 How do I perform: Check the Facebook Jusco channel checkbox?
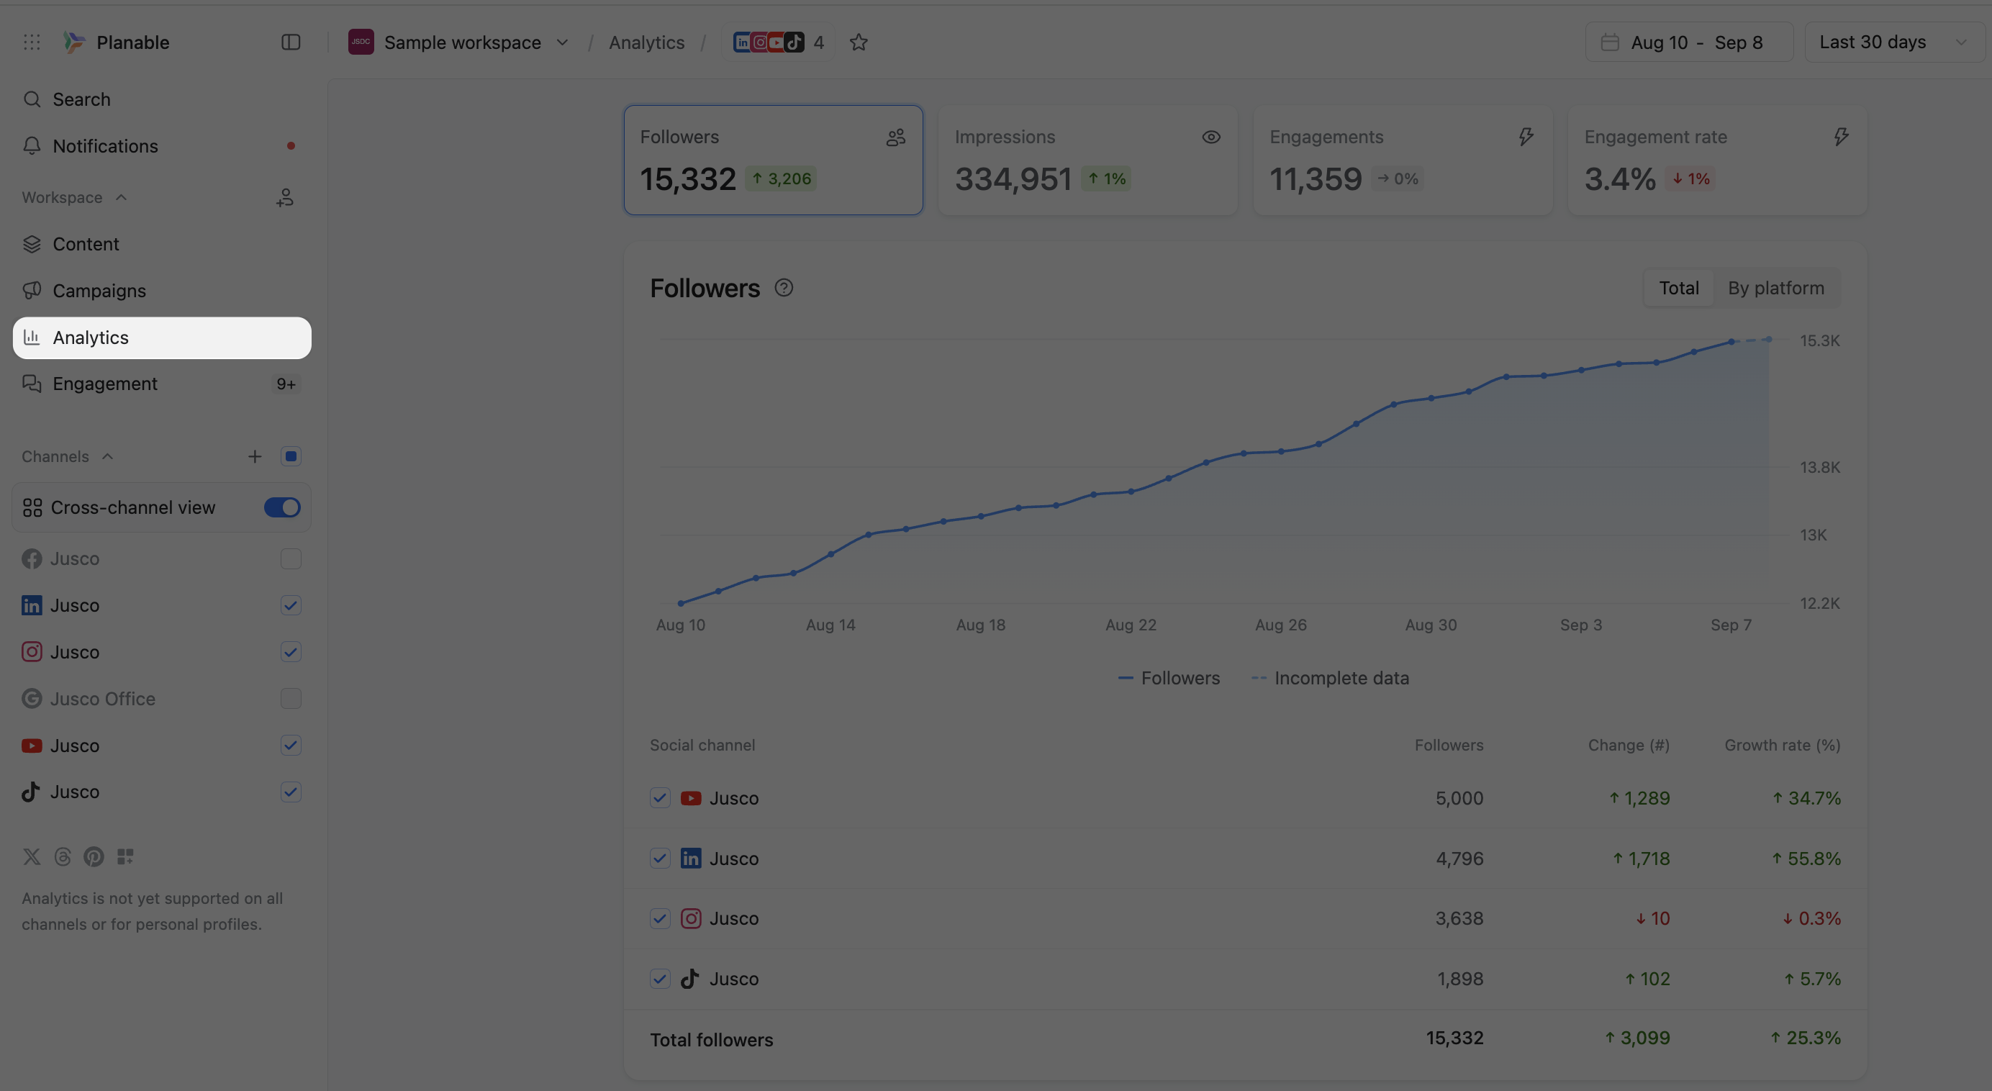[x=291, y=559]
